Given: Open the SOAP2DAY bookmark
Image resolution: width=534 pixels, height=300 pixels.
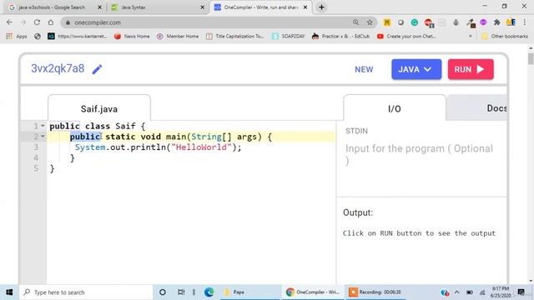Looking at the screenshot, I should coord(289,36).
